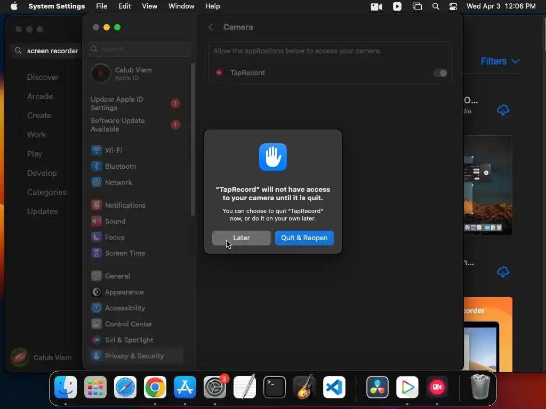The image size is (546, 409).
Task: Open Updates in App Store sidebar
Action: coord(43,211)
